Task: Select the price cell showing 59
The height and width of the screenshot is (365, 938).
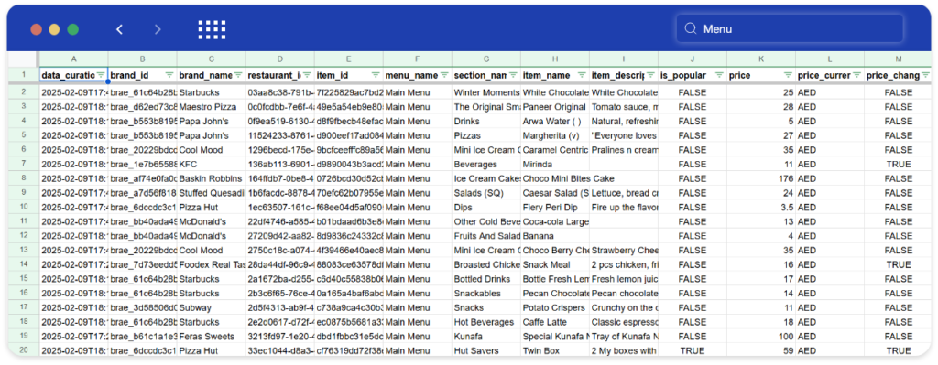Action: 761,350
